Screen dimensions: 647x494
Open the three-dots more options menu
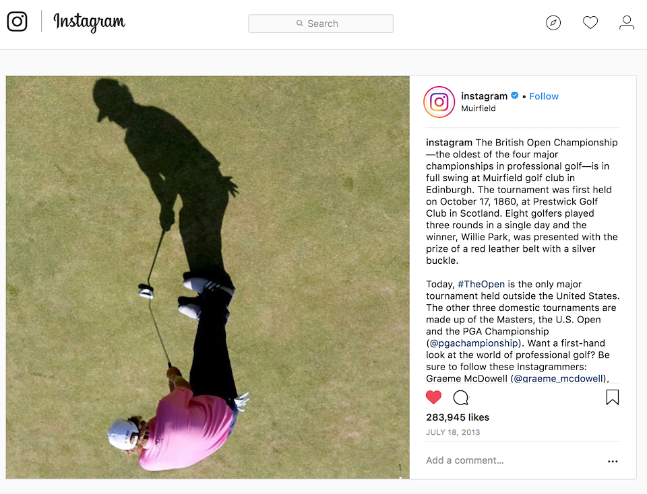coord(613,461)
